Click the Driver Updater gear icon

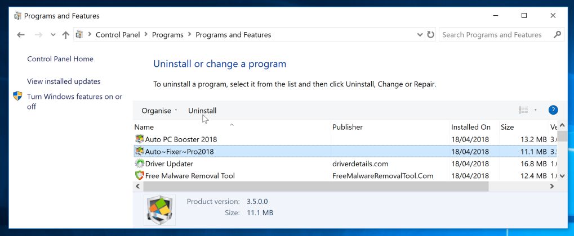pyautogui.click(x=140, y=164)
